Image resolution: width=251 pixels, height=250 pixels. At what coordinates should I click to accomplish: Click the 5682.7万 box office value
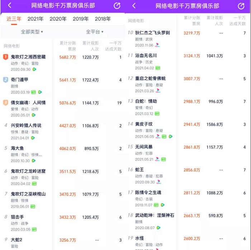pos(67,57)
